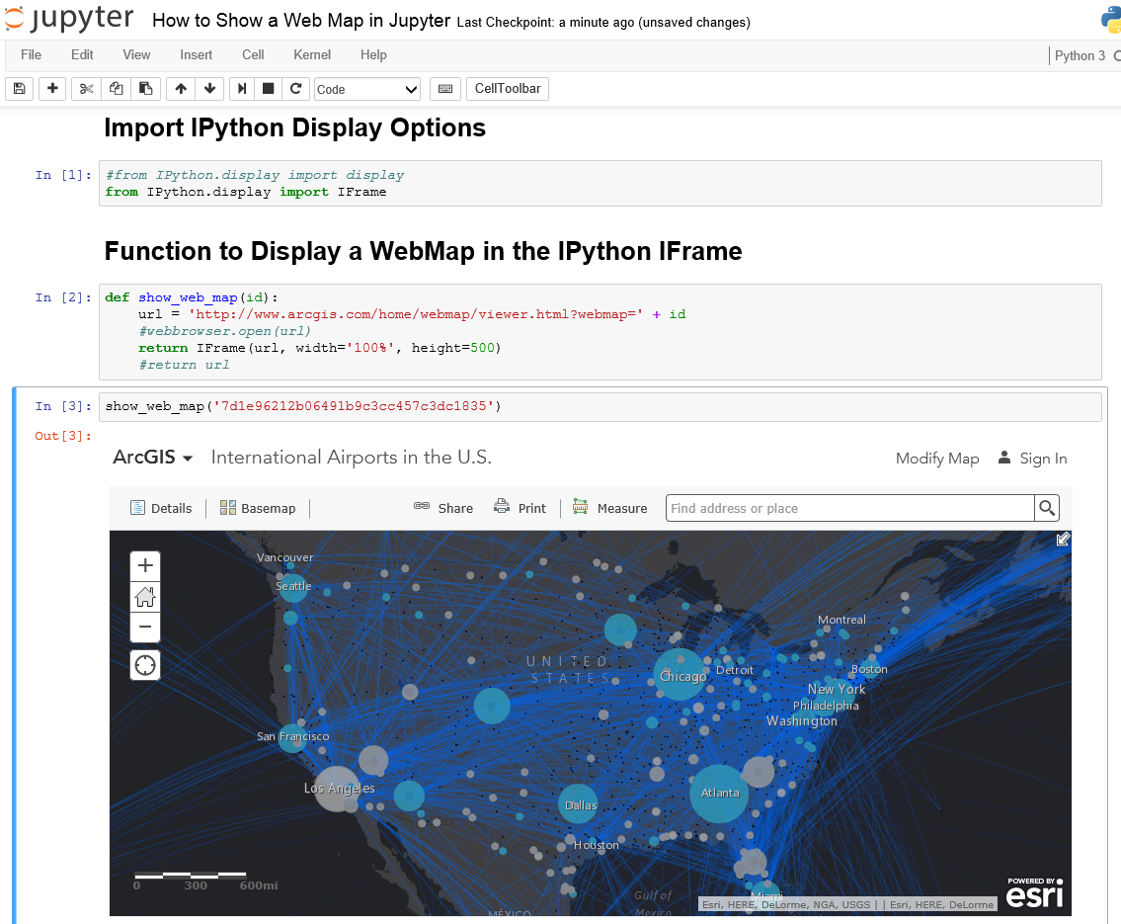Screen dimensions: 1121x924
Task: Click the Find address or place field
Action: (849, 508)
